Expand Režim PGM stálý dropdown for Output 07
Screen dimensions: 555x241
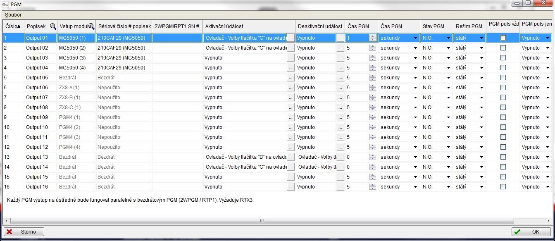pyautogui.click(x=481, y=98)
